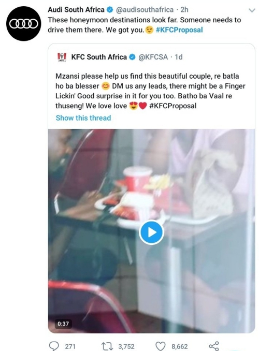Click the reply speech bubble icon
This screenshot has height=351, width=259.
[54, 346]
